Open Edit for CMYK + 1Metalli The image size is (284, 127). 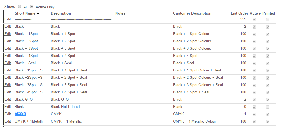coord(8,121)
